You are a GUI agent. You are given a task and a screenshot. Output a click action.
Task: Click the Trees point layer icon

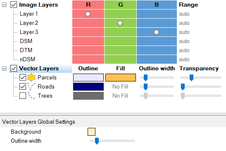(31, 96)
